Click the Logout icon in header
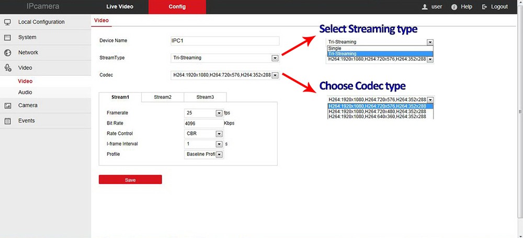523x238 pixels. (485, 7)
